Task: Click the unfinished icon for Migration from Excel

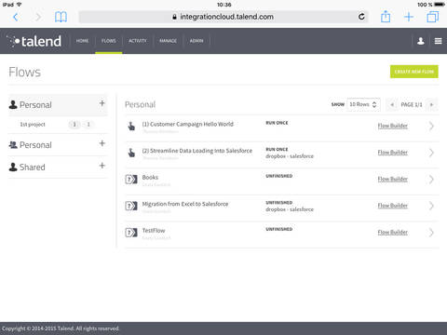Action: [131, 206]
